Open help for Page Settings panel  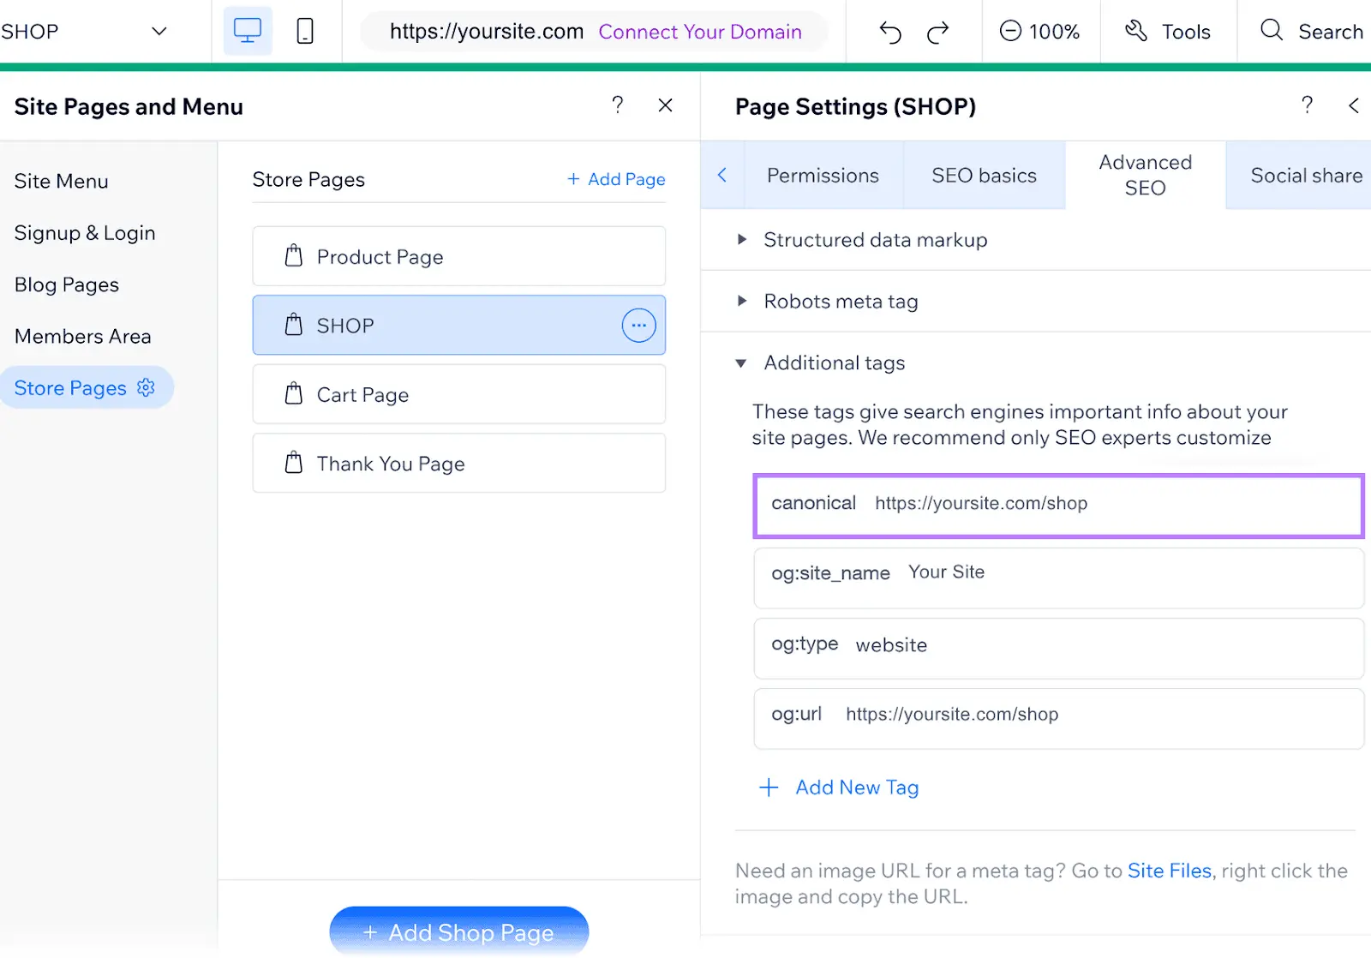(1307, 105)
